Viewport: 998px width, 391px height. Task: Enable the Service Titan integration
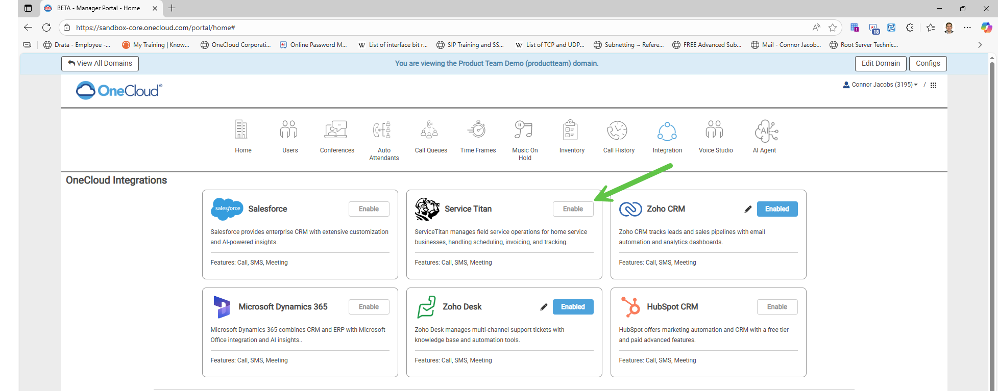pyautogui.click(x=573, y=209)
